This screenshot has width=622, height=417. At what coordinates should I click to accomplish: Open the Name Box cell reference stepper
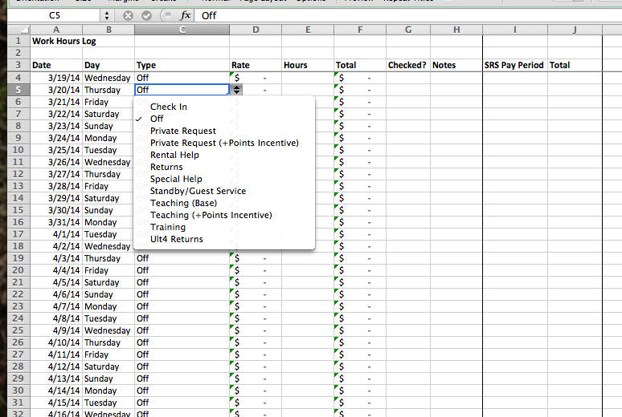[107, 15]
